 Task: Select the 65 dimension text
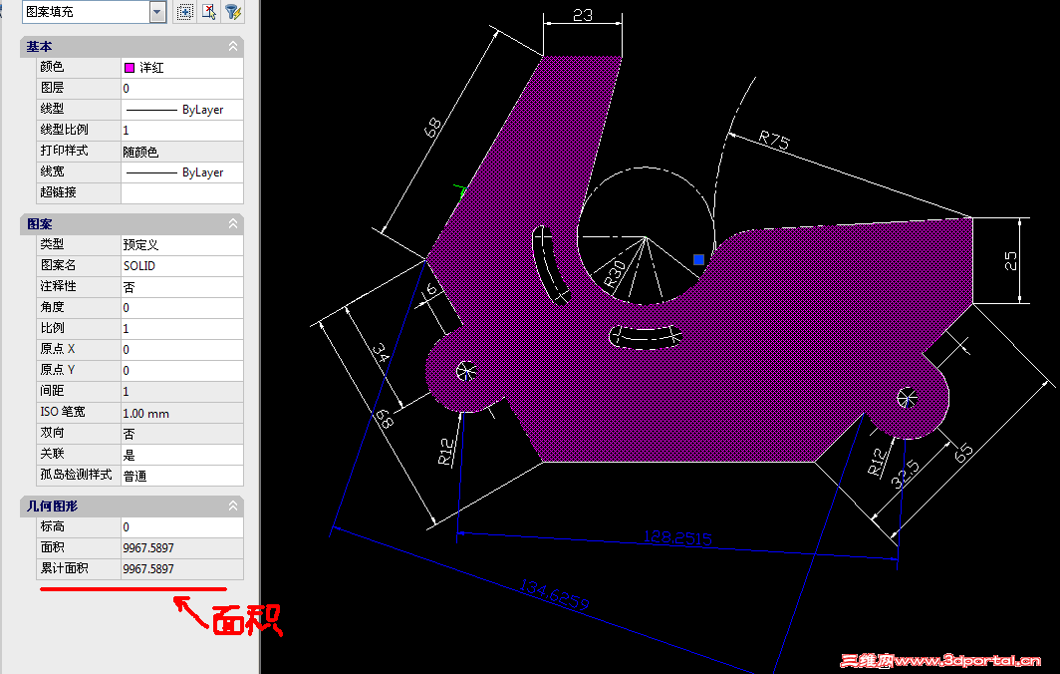(963, 452)
